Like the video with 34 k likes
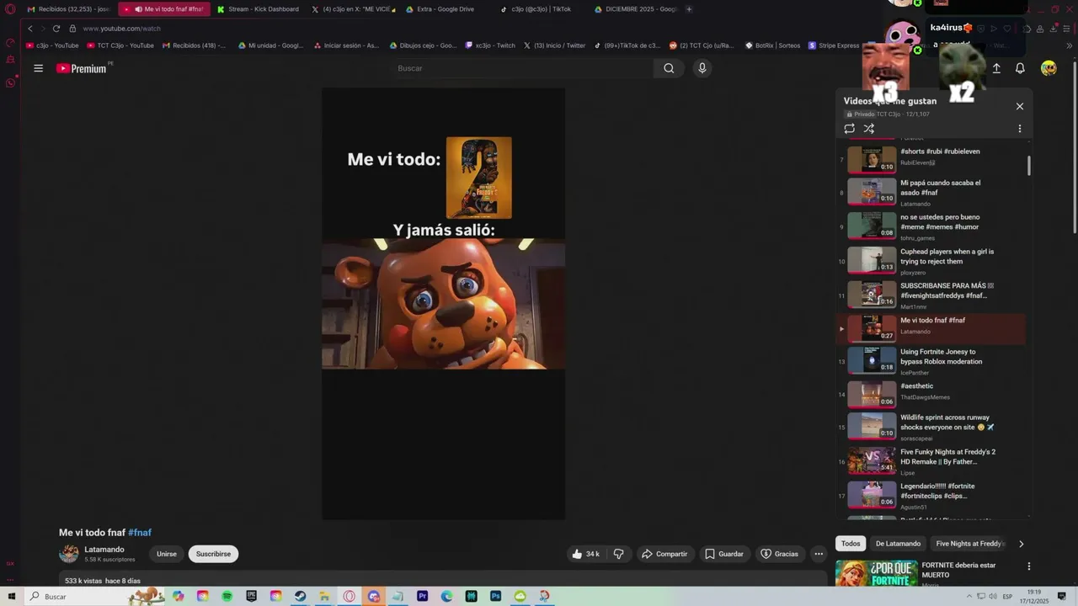 coord(585,554)
